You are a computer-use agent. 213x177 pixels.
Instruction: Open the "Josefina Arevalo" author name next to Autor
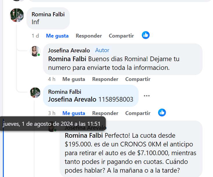[x=69, y=50]
